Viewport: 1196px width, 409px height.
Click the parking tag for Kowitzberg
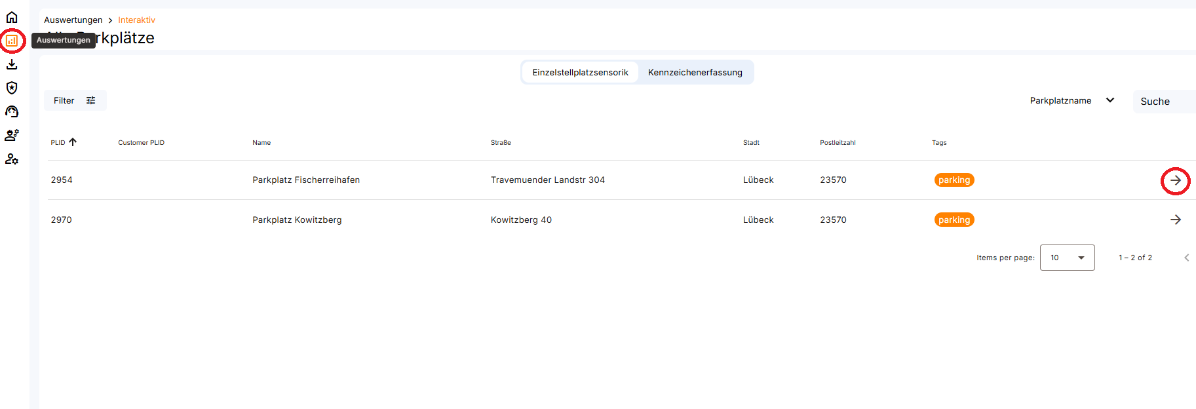point(954,220)
